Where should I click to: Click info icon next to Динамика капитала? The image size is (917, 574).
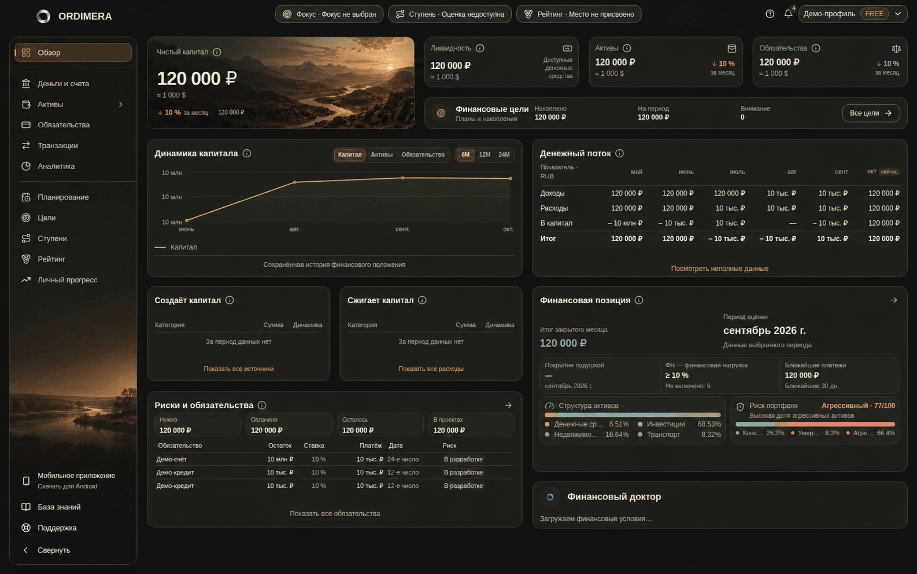coord(247,153)
